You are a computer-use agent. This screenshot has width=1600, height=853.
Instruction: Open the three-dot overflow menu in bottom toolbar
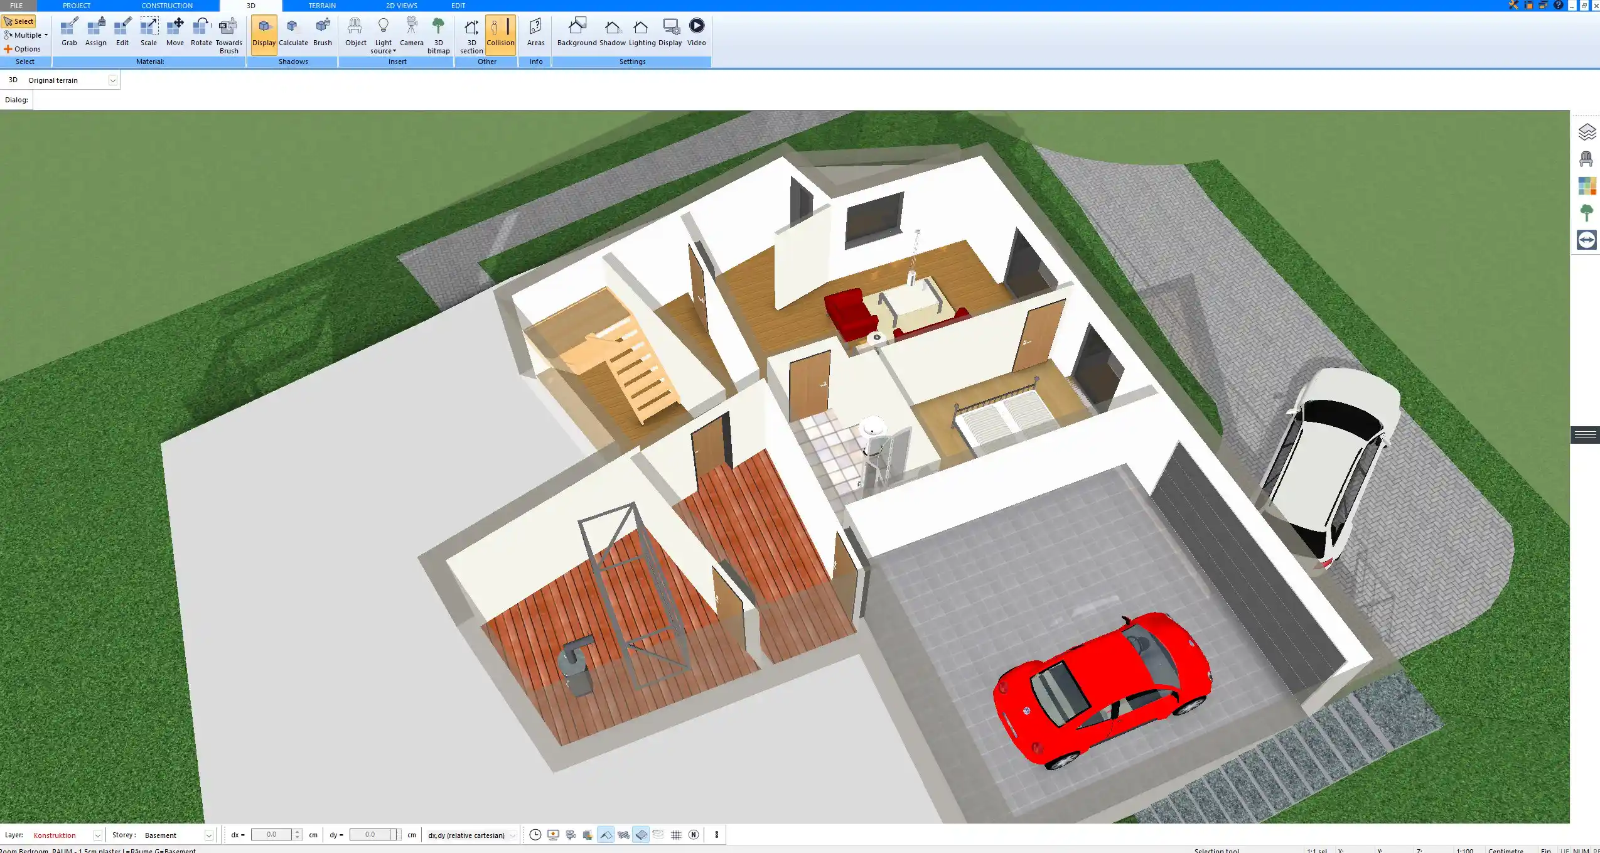tap(716, 835)
